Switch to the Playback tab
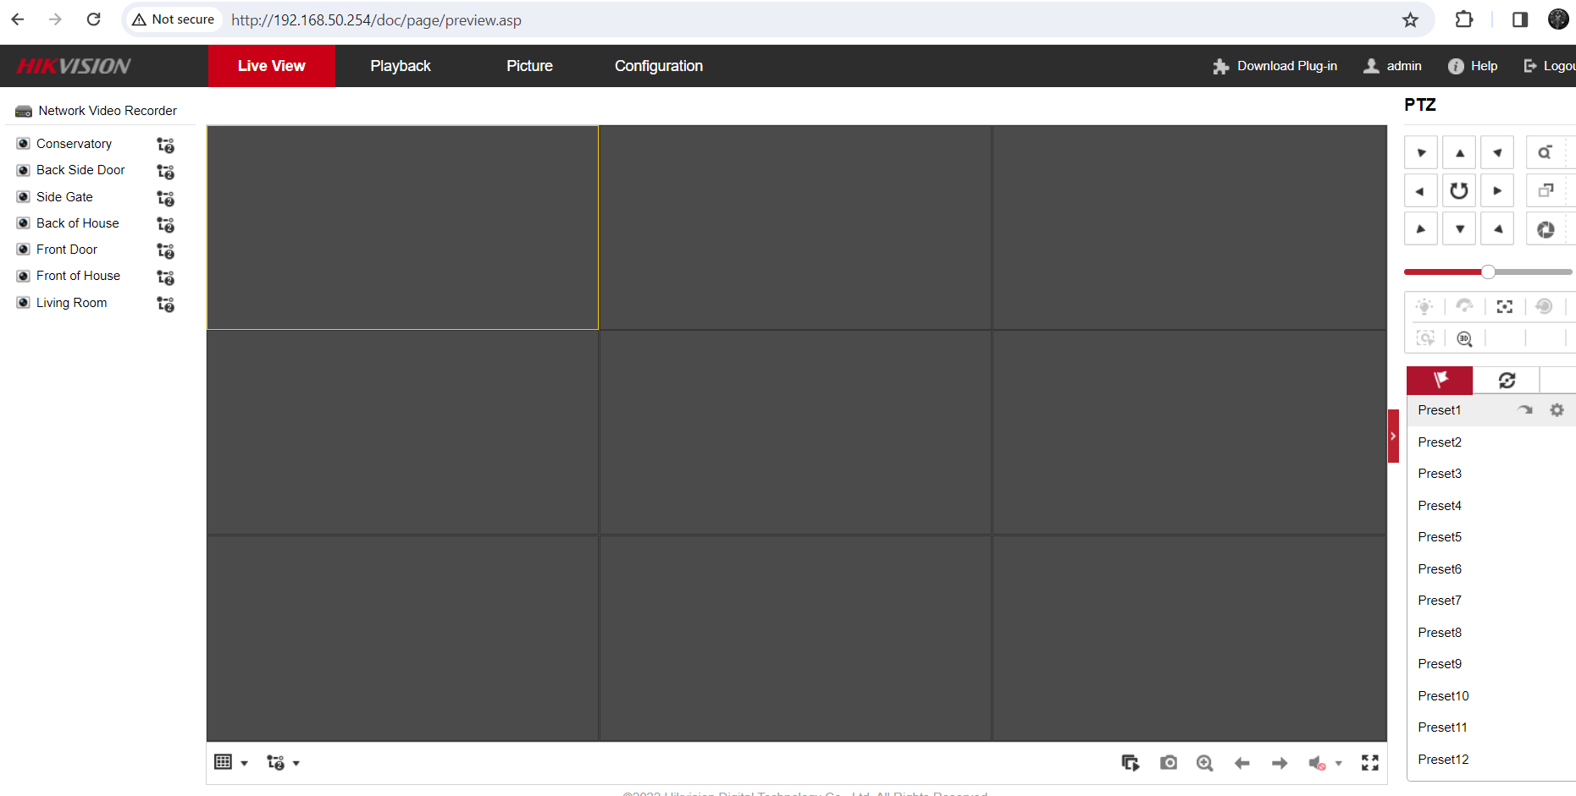Viewport: 1576px width, 796px height. (x=400, y=66)
